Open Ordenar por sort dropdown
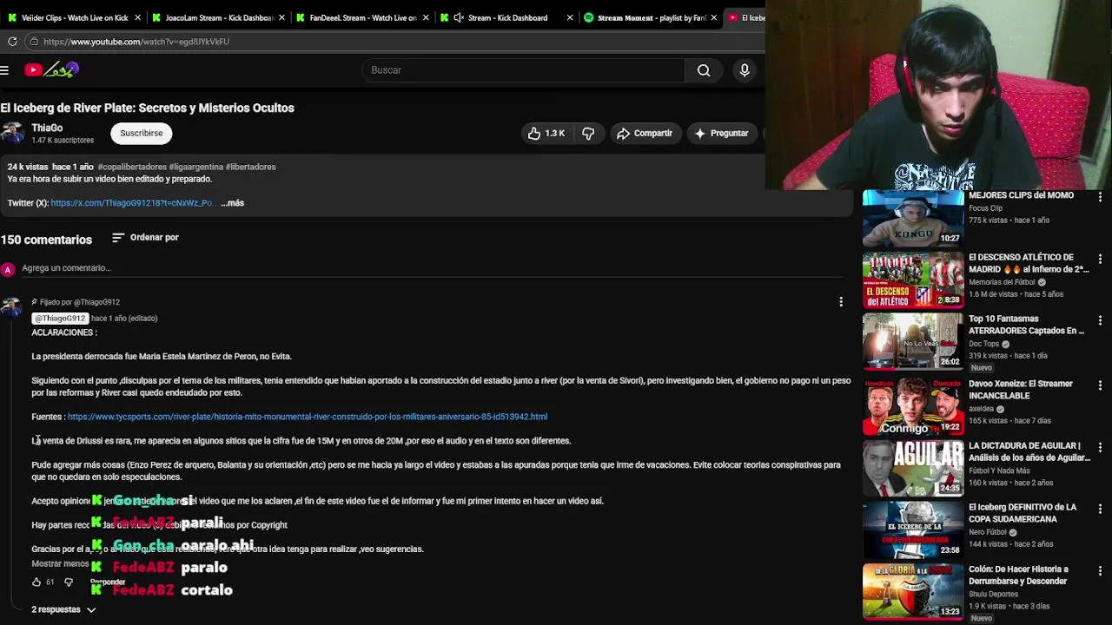Image resolution: width=1112 pixels, height=625 pixels. pos(145,238)
